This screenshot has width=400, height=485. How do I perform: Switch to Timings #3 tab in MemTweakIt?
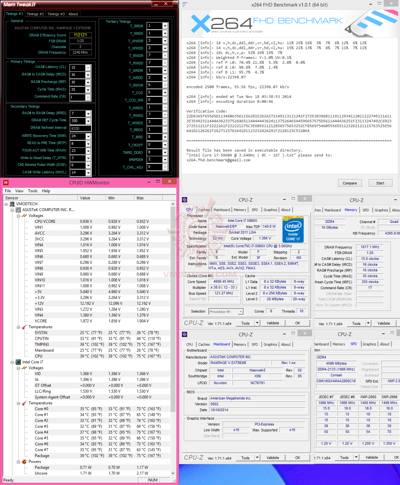tap(56, 14)
